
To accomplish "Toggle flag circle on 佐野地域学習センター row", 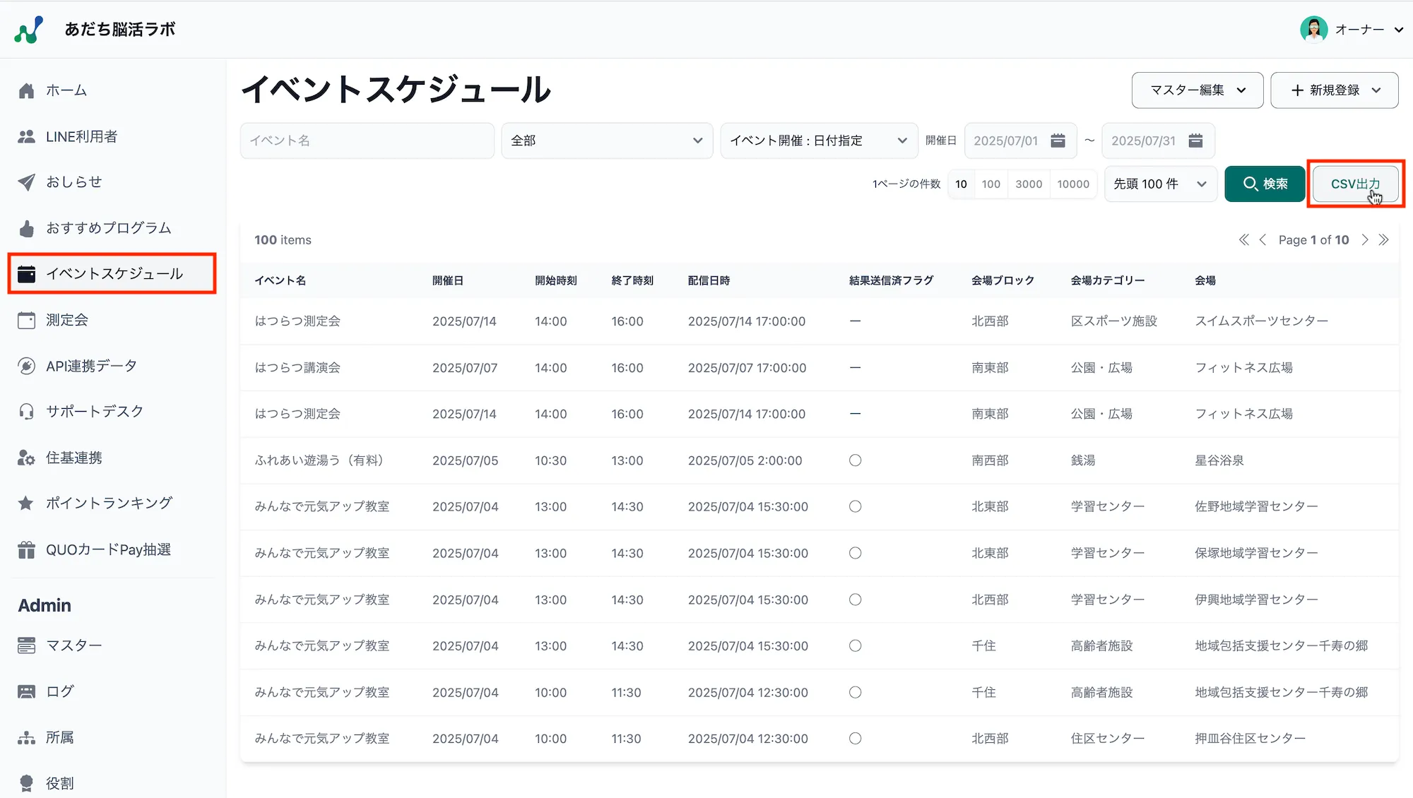I will point(855,506).
